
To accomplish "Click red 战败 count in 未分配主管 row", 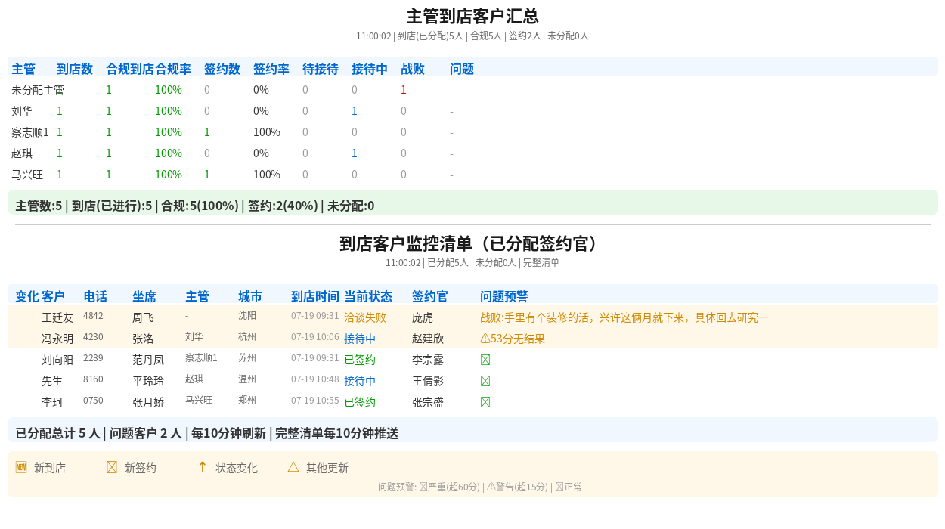I will 404,90.
